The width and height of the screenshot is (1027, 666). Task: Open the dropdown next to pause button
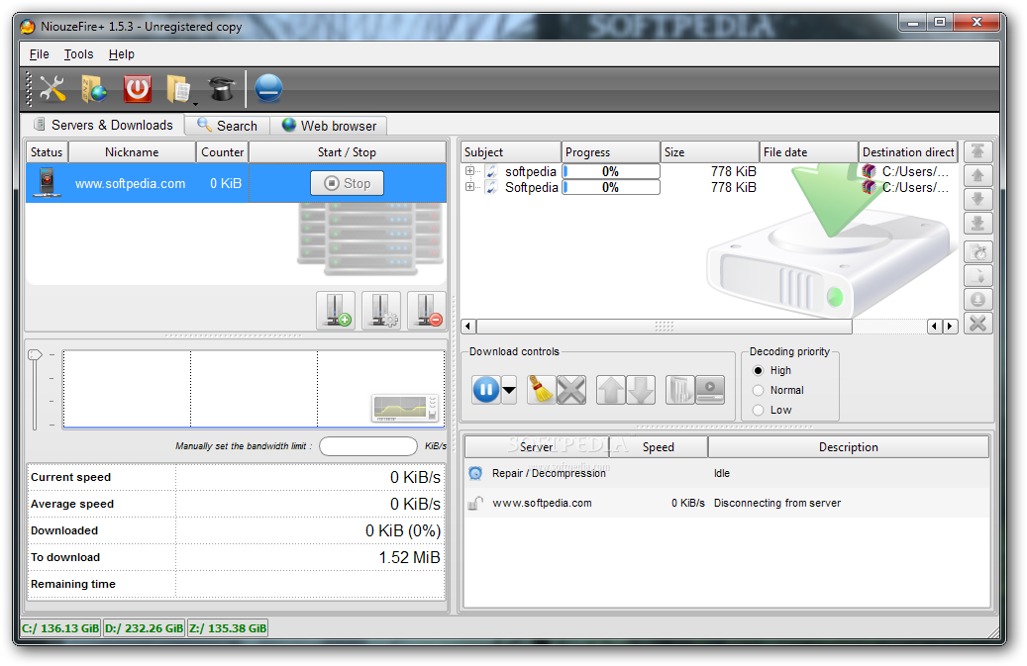coord(509,390)
